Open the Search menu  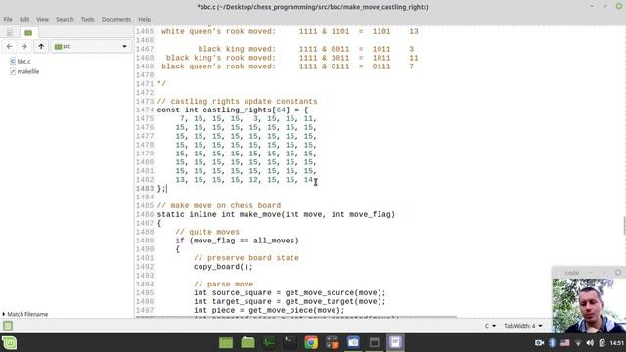[65, 20]
